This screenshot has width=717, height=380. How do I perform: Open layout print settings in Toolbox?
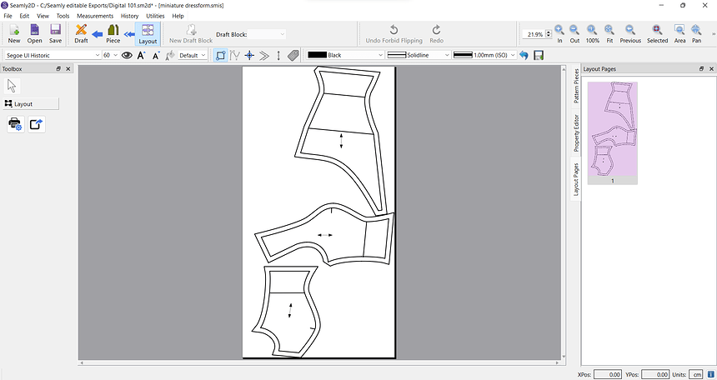[16, 124]
